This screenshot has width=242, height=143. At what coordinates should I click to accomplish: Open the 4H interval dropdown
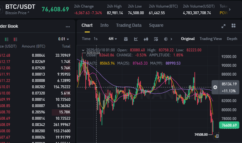[x=112, y=39]
